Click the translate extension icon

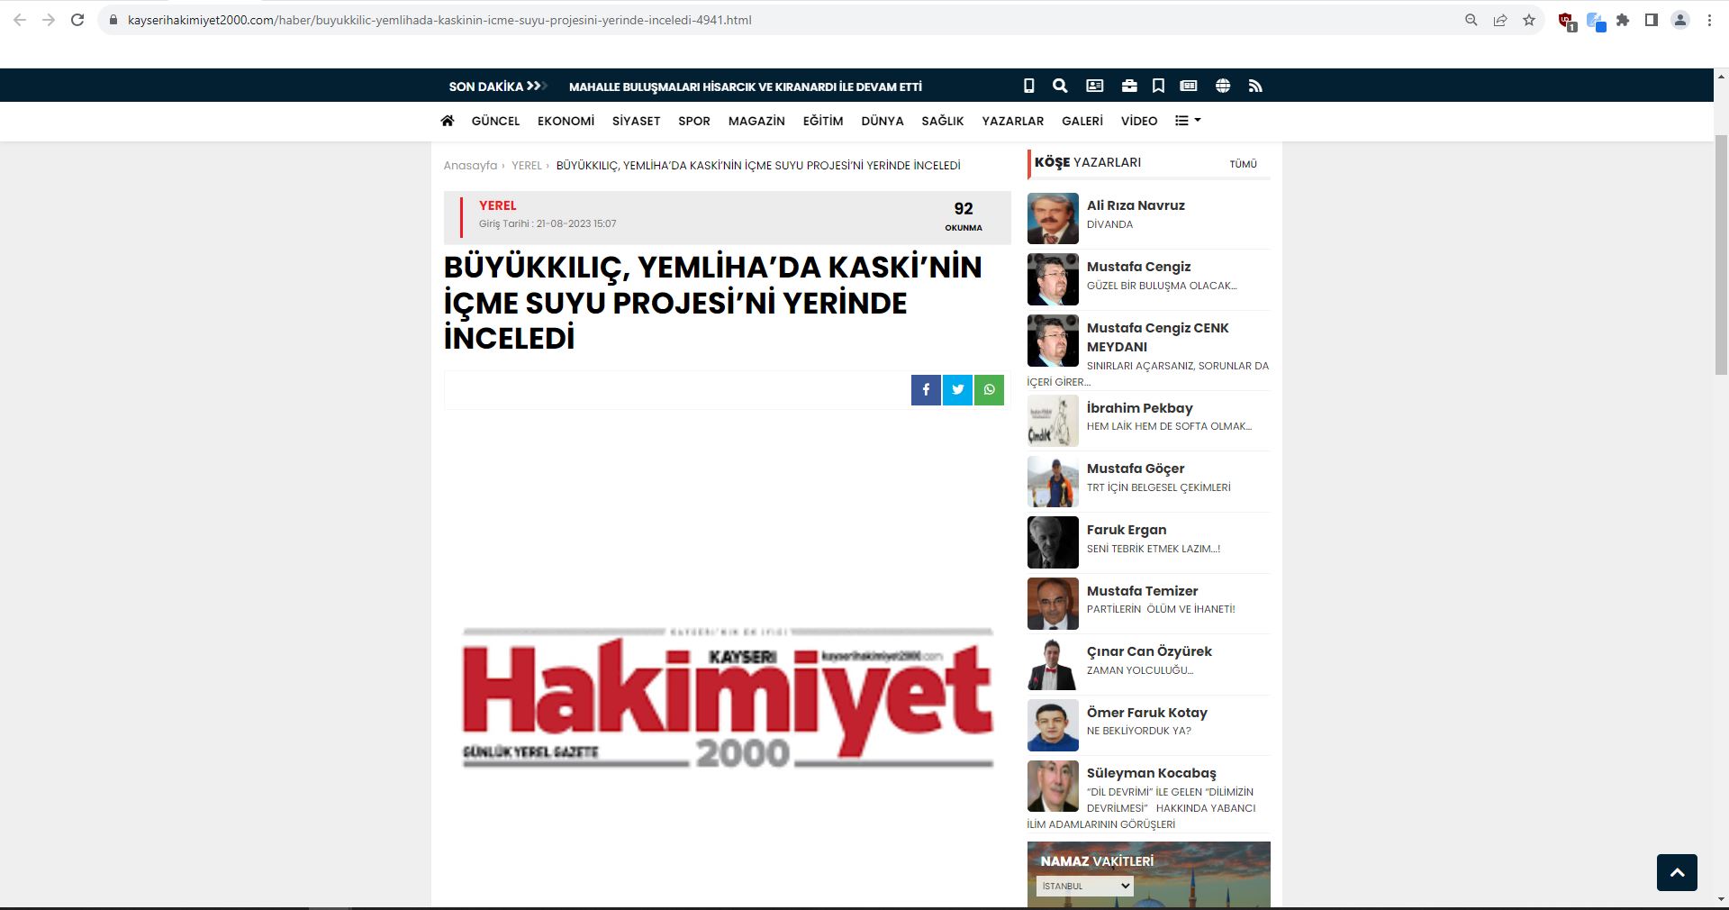pyautogui.click(x=1596, y=22)
